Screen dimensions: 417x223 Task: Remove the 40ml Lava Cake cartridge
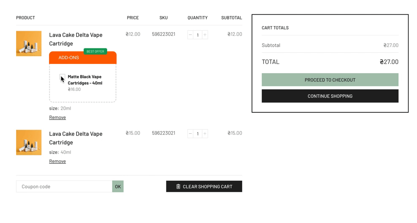(57, 161)
